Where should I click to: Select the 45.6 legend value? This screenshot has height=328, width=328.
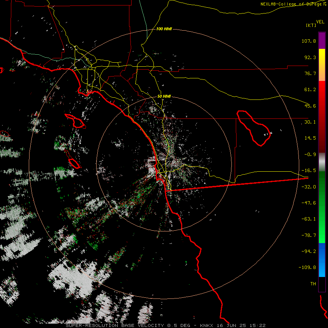(x=310, y=106)
